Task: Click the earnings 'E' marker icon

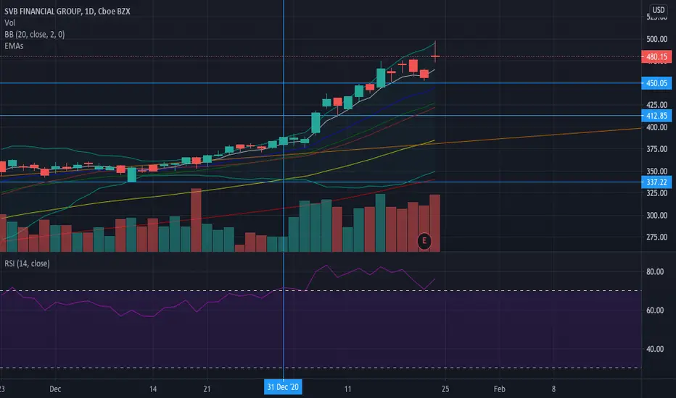Action: [424, 241]
